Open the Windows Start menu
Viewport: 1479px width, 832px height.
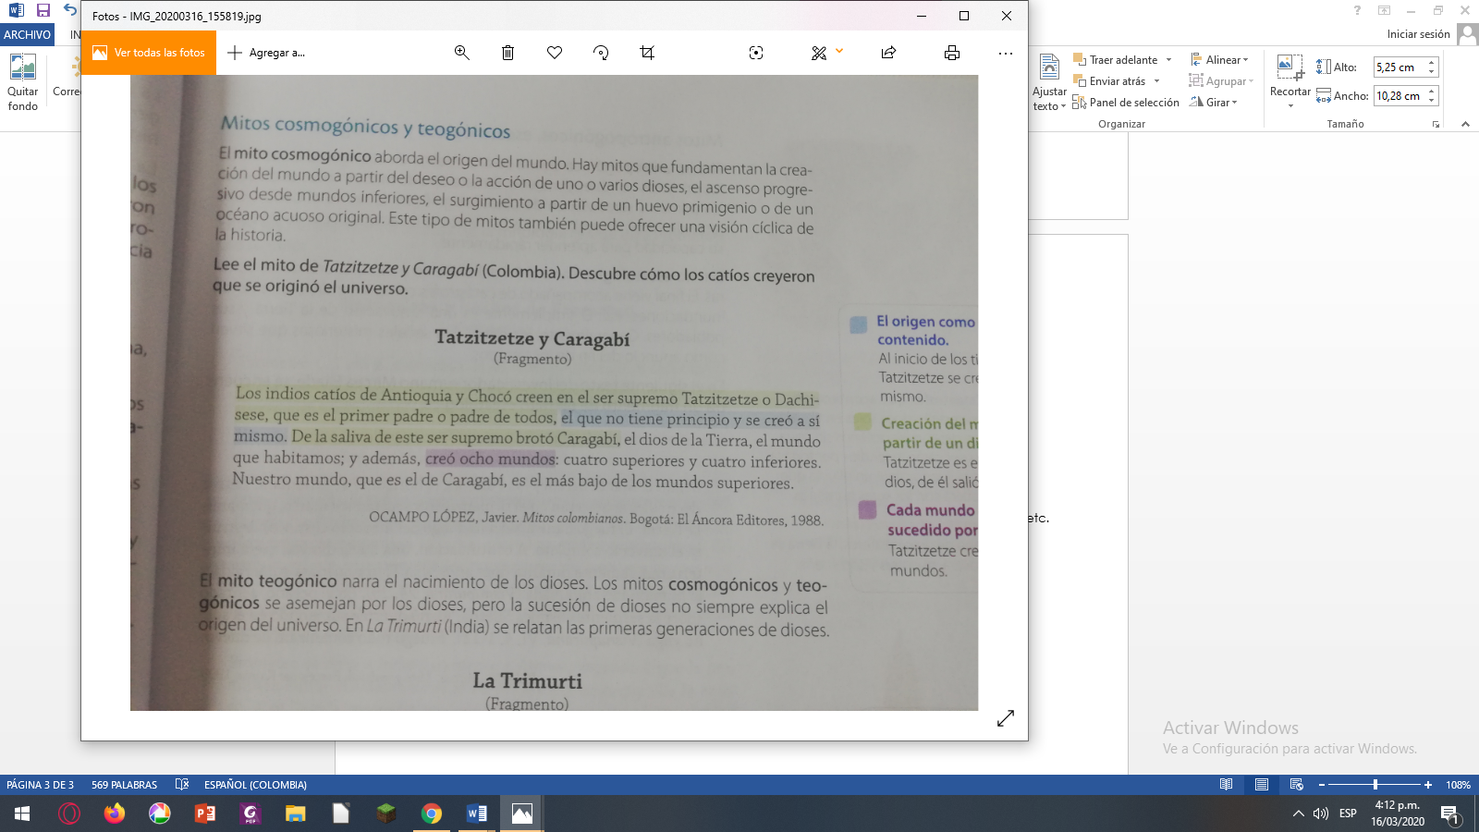(22, 814)
